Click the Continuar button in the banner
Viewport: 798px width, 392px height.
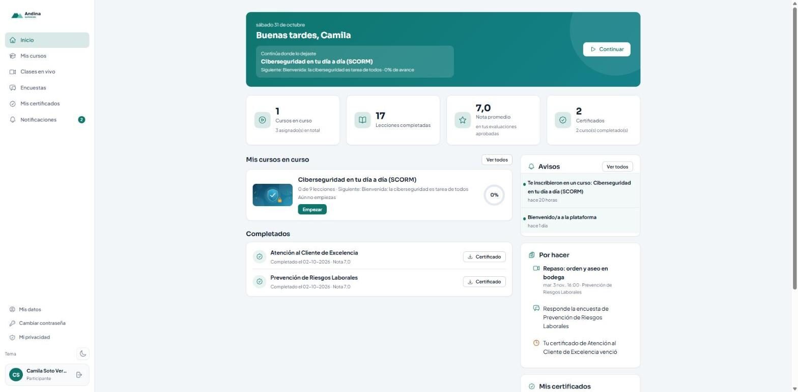[607, 49]
